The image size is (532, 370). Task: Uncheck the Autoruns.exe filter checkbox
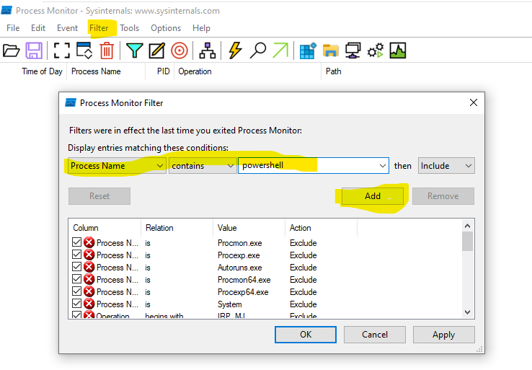(x=76, y=267)
